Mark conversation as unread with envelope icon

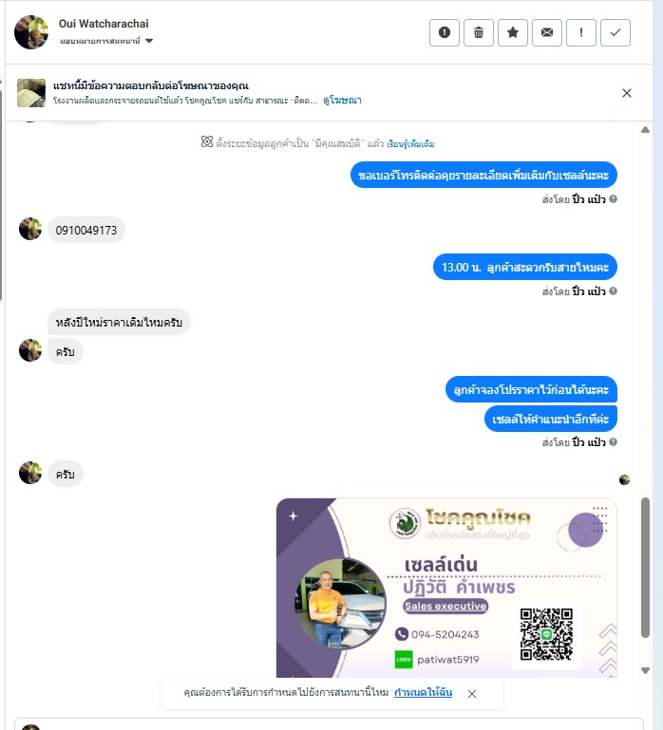click(x=547, y=32)
